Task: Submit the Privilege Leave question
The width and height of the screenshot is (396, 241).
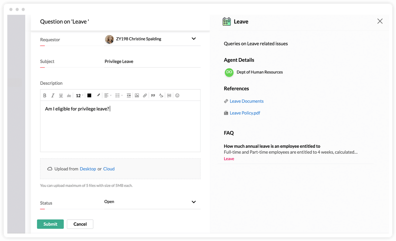Action: (x=50, y=224)
